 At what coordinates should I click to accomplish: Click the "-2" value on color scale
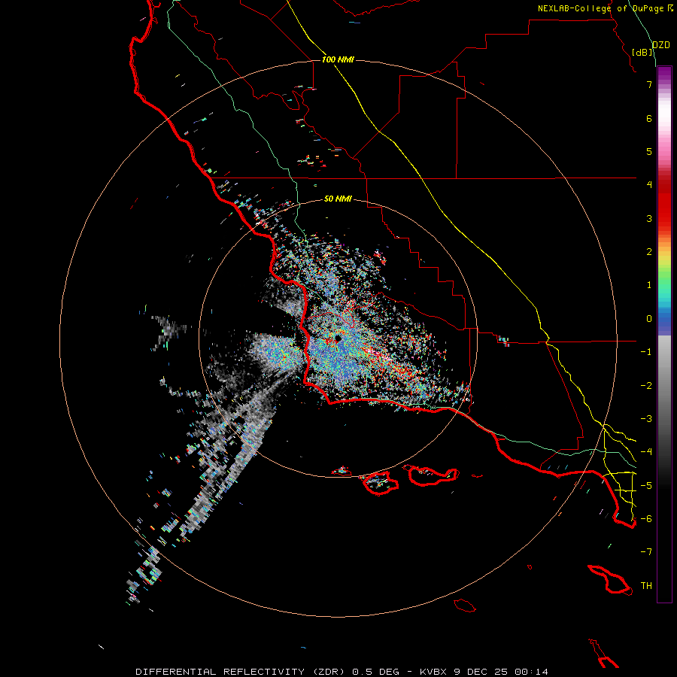click(646, 385)
